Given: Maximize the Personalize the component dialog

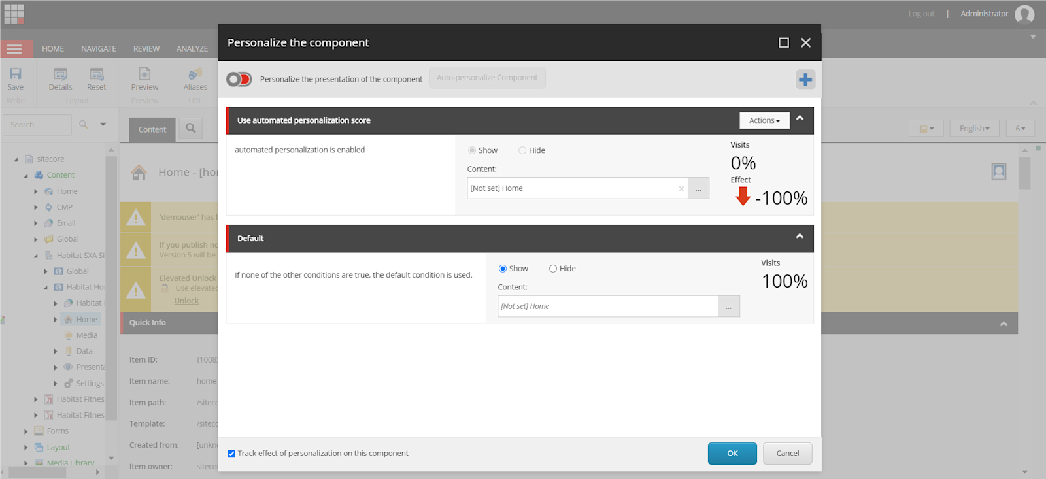Looking at the screenshot, I should point(784,42).
